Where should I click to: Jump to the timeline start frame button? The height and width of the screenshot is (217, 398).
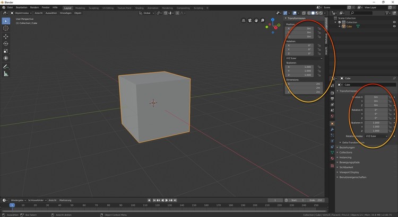click(x=154, y=200)
